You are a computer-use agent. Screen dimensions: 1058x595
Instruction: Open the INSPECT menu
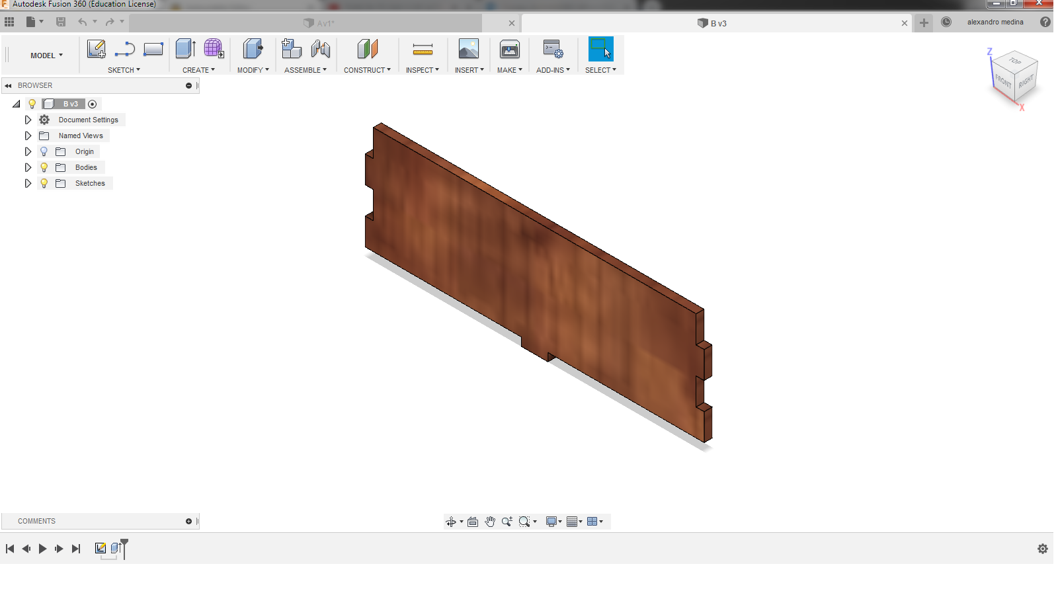[x=423, y=69]
